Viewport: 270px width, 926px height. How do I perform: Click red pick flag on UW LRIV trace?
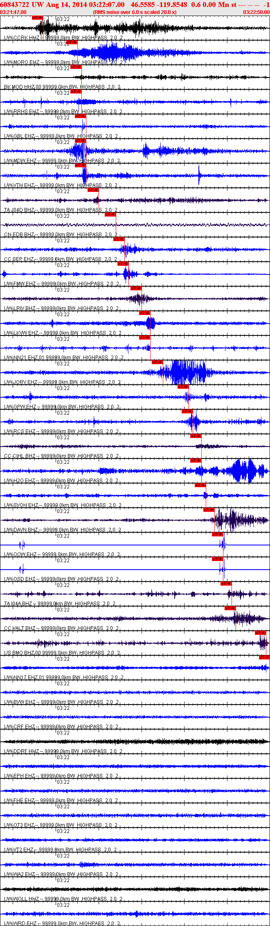pyautogui.click(x=136, y=288)
